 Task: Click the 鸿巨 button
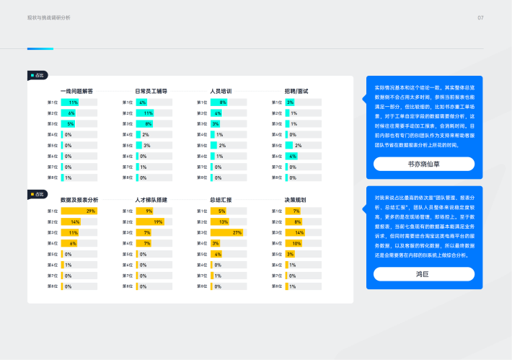424,274
